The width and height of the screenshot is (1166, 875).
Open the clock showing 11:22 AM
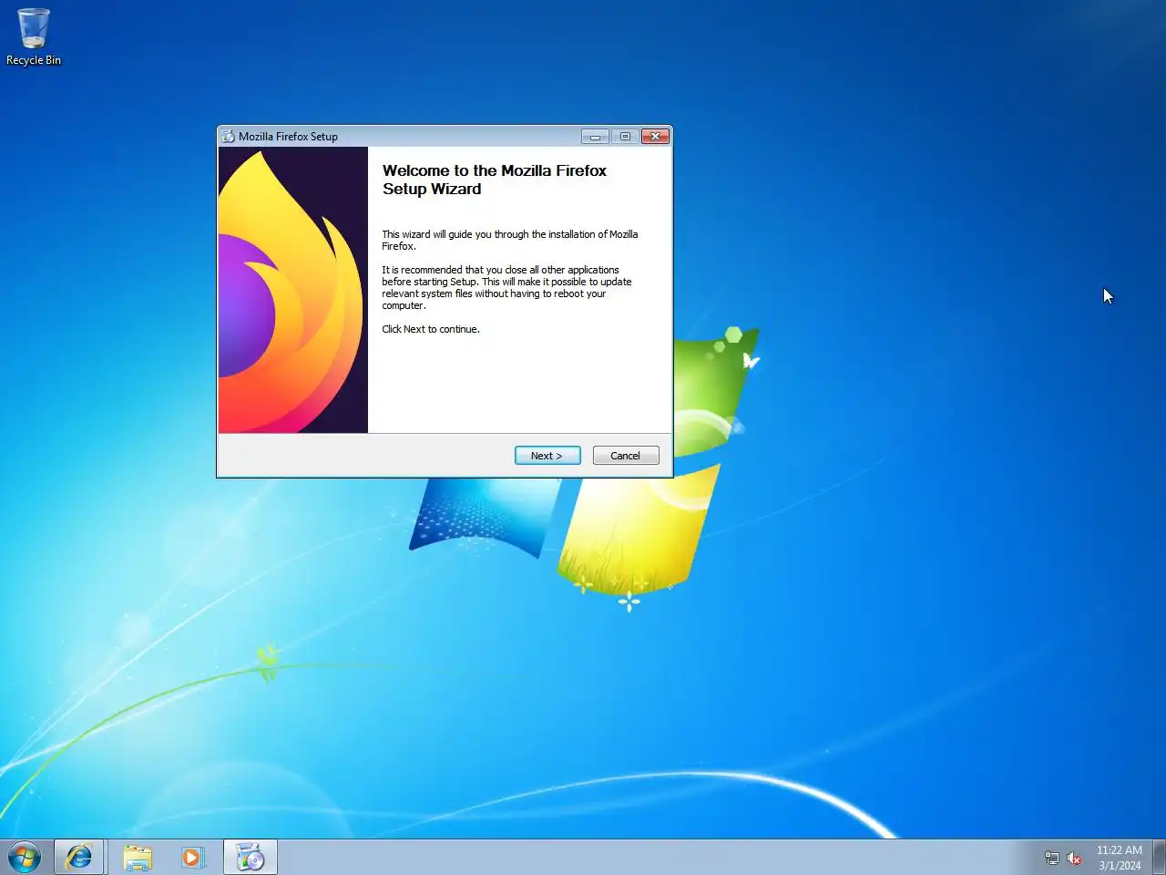pos(1119,858)
